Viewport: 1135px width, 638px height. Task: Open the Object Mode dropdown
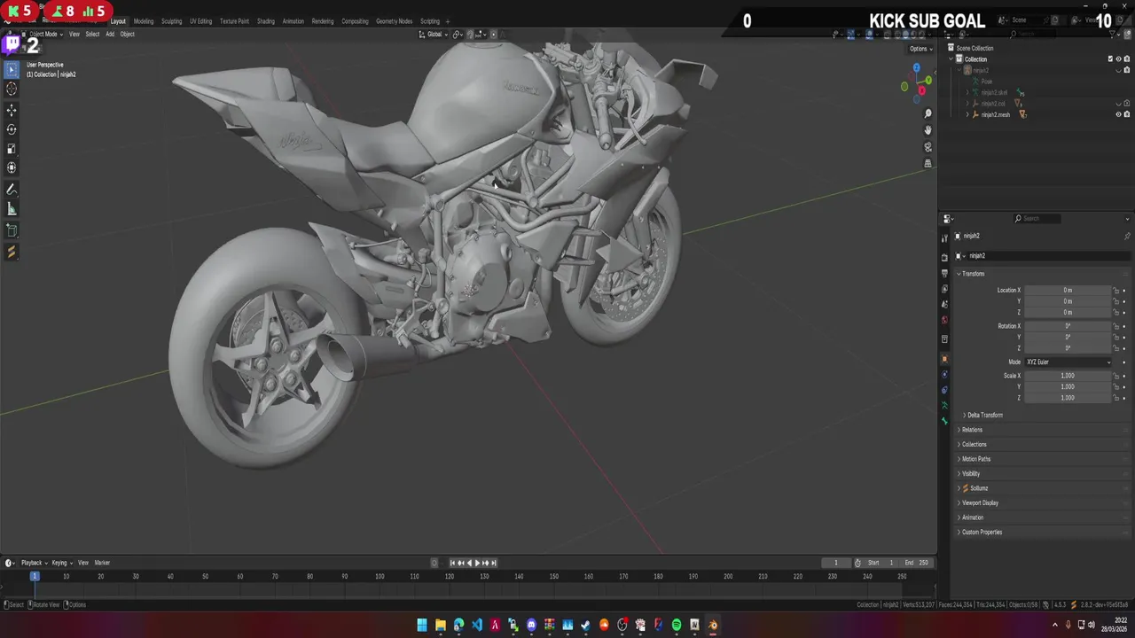[43, 35]
